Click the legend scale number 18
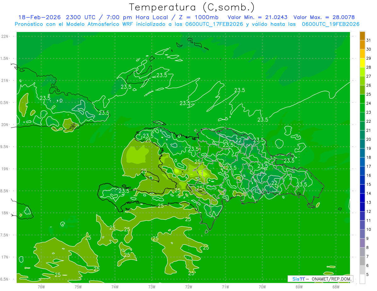This screenshot has width=377, height=291. tap(369, 157)
